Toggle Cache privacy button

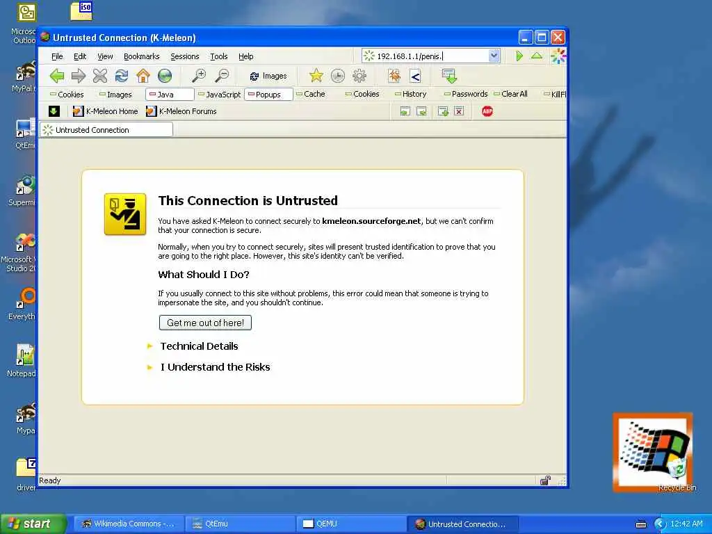(x=311, y=94)
